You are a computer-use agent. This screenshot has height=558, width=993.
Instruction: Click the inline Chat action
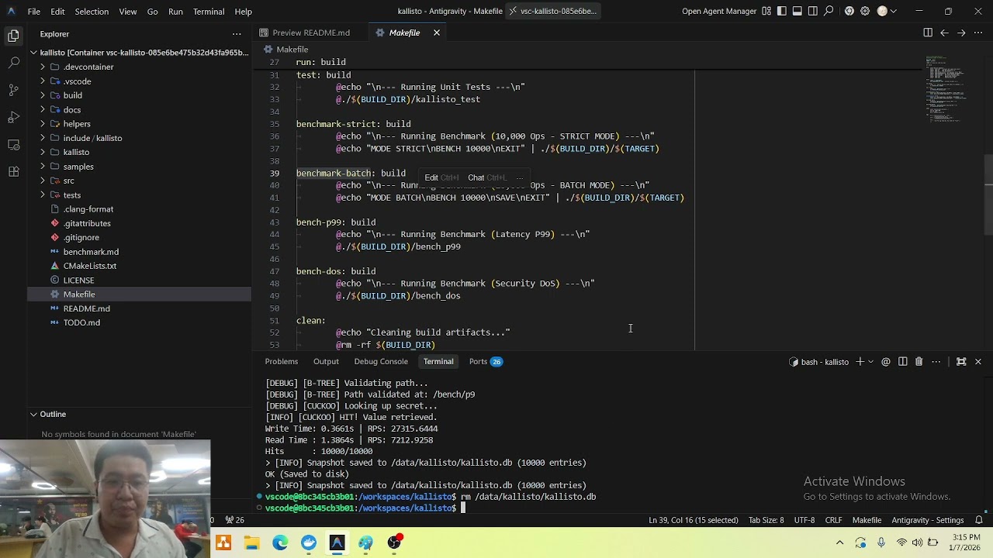pos(486,177)
